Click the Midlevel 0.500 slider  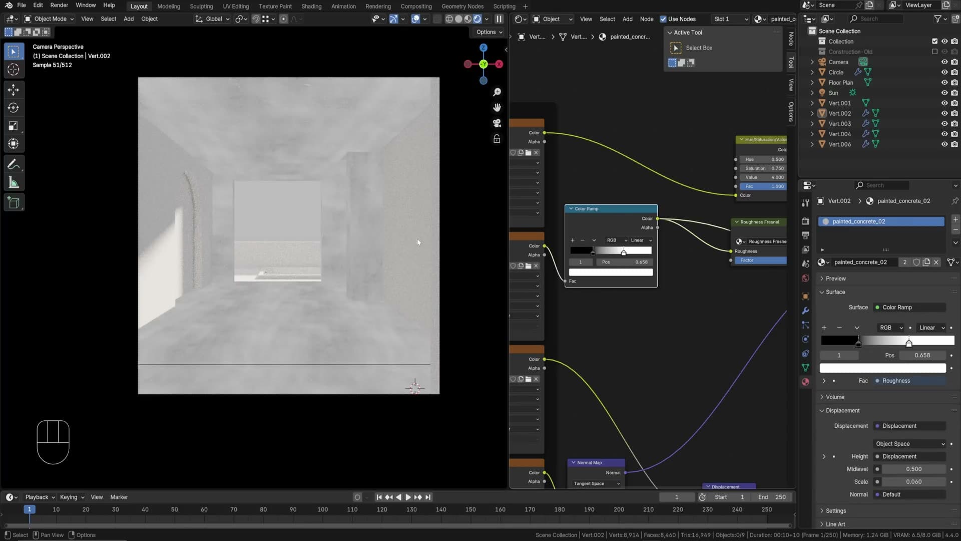(913, 469)
